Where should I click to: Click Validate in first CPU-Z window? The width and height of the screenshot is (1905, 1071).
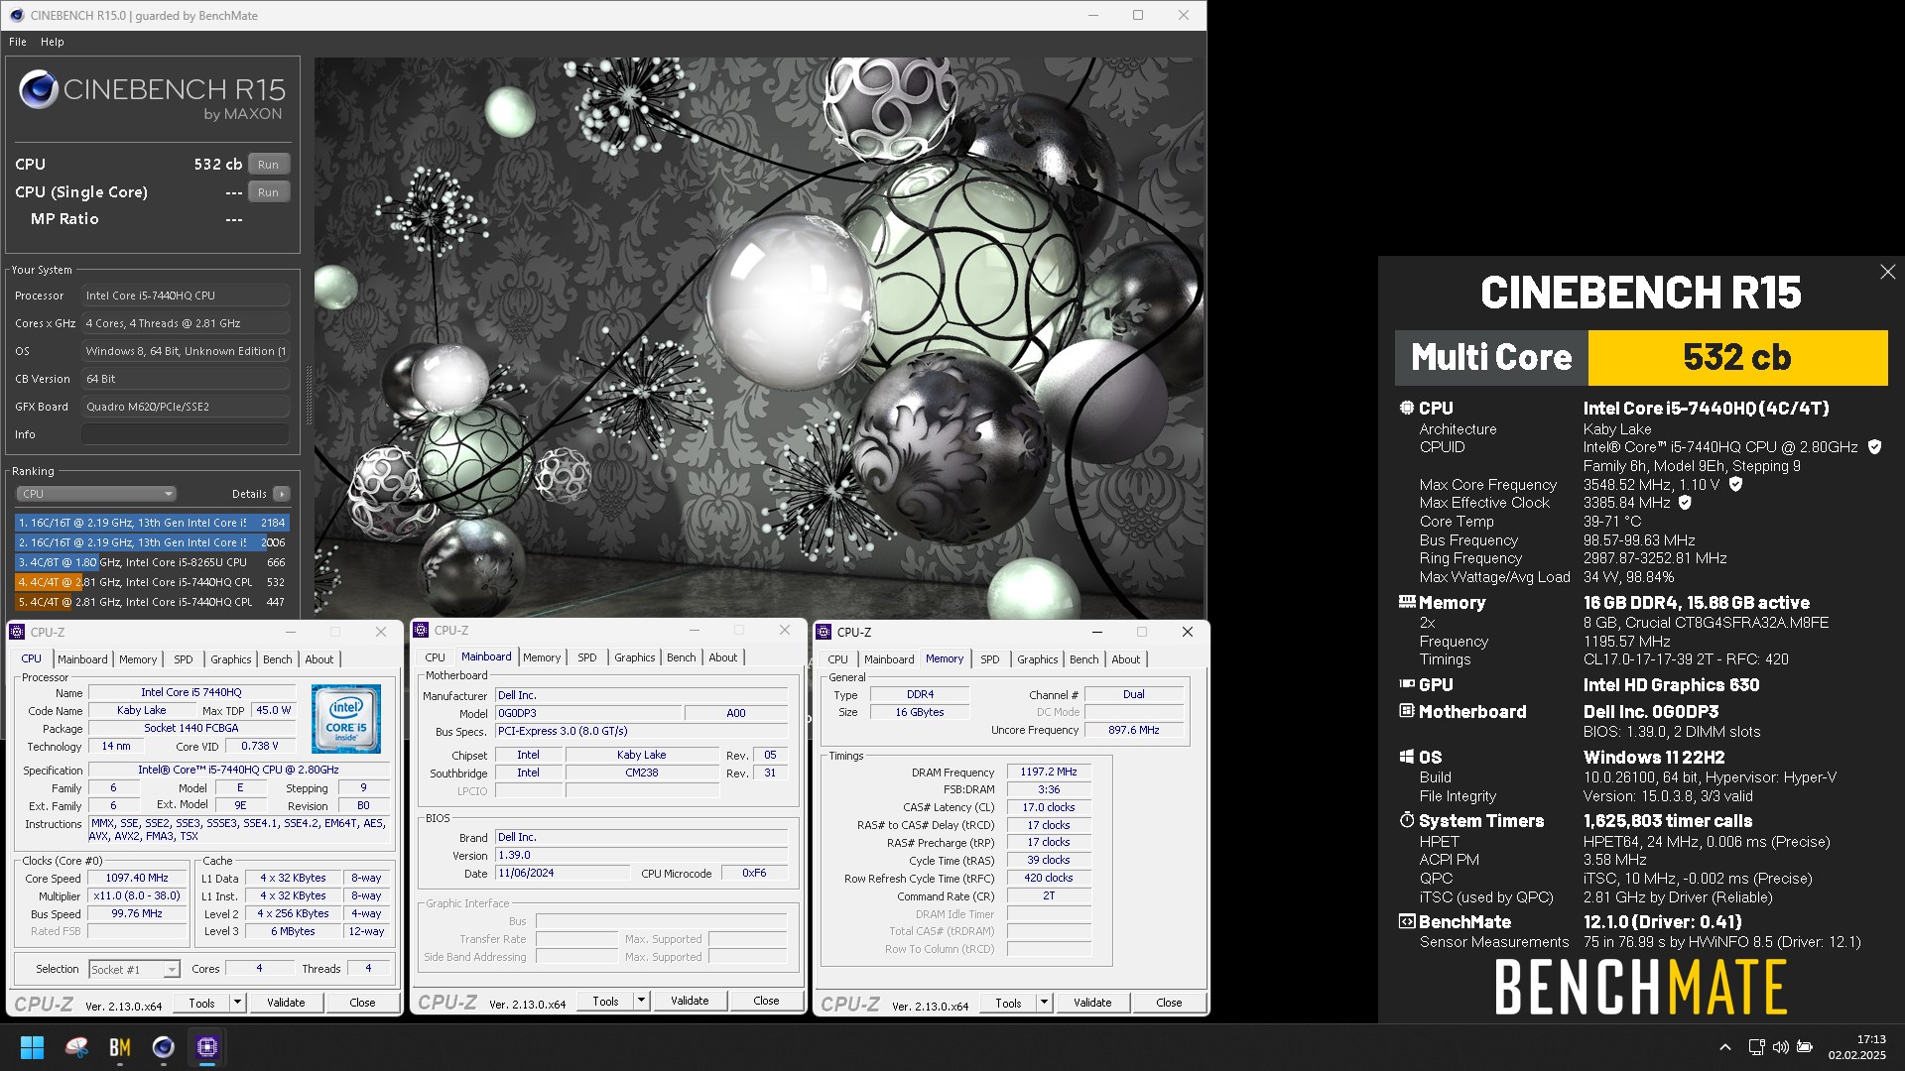(x=286, y=1003)
